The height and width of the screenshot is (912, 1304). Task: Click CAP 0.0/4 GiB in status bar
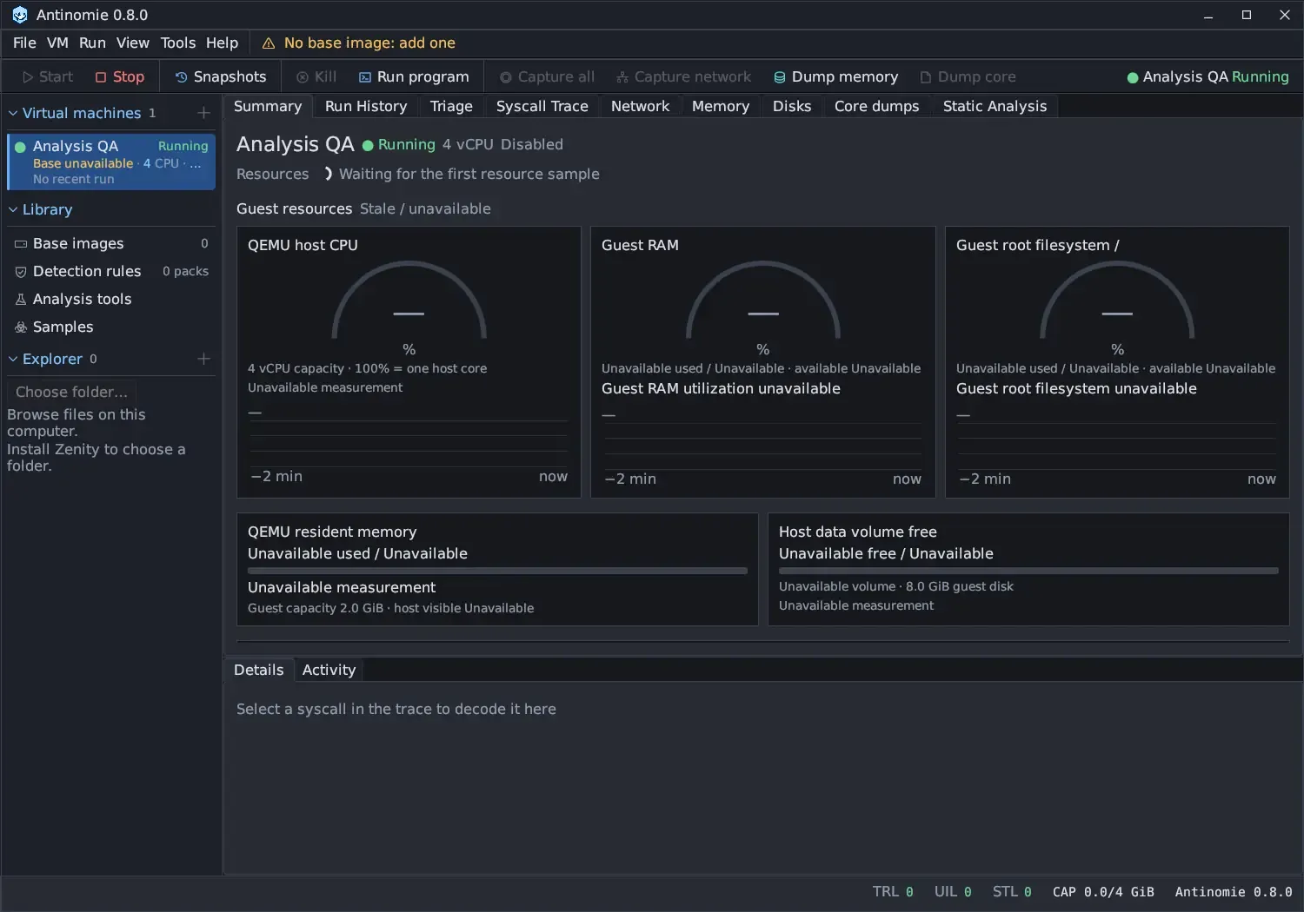click(1103, 892)
